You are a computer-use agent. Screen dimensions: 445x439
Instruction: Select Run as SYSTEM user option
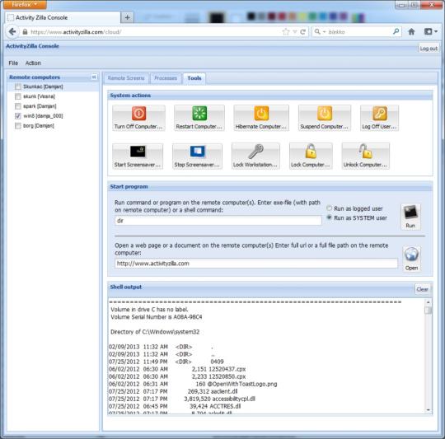click(x=329, y=217)
